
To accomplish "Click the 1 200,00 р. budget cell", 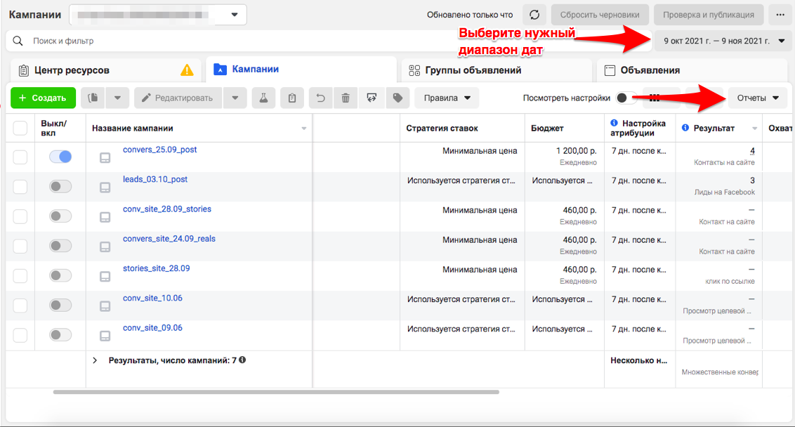I will pos(576,150).
